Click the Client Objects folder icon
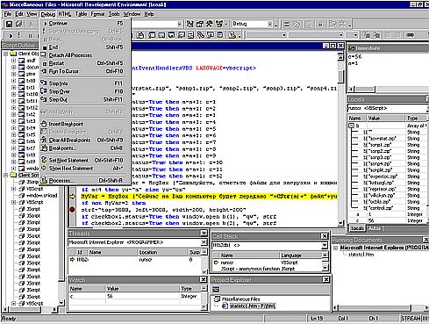429x324 pixels. click(x=13, y=54)
